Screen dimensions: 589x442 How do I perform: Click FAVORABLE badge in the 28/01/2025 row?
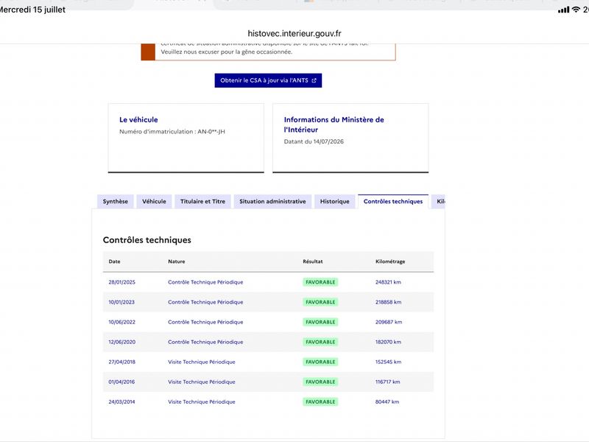click(320, 282)
